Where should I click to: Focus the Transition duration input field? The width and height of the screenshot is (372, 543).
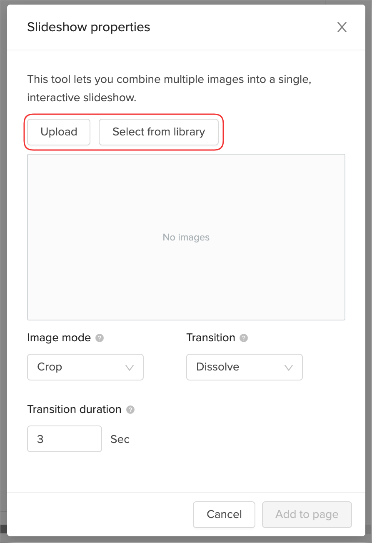pyautogui.click(x=64, y=439)
